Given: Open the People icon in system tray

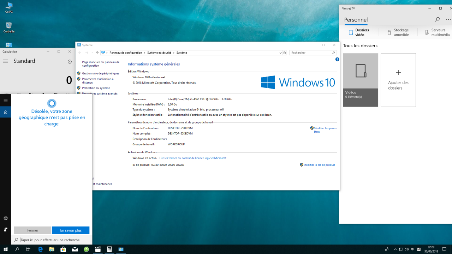Looking at the screenshot, I should (387, 249).
